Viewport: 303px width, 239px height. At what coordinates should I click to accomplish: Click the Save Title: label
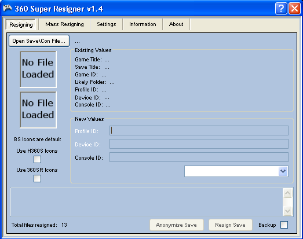tap(87, 67)
